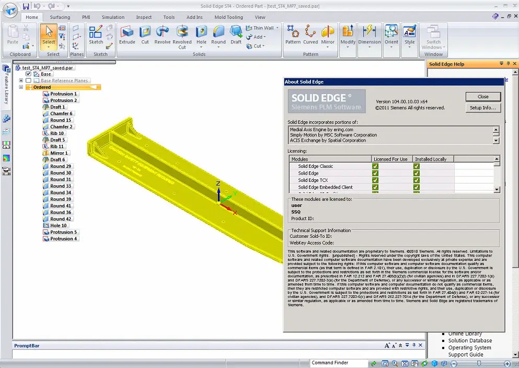Adjust the zoom slider in status bar
The width and height of the screenshot is (519, 368).
[x=479, y=363]
